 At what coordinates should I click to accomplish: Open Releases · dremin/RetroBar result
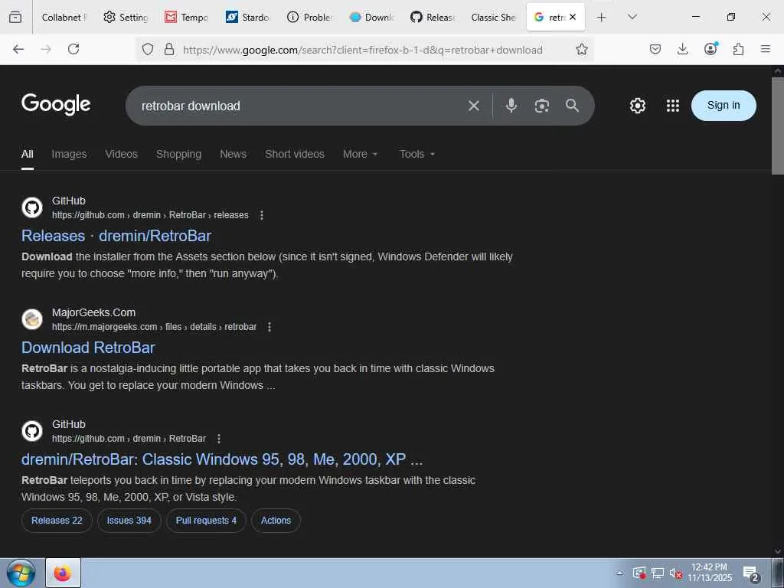[116, 236]
